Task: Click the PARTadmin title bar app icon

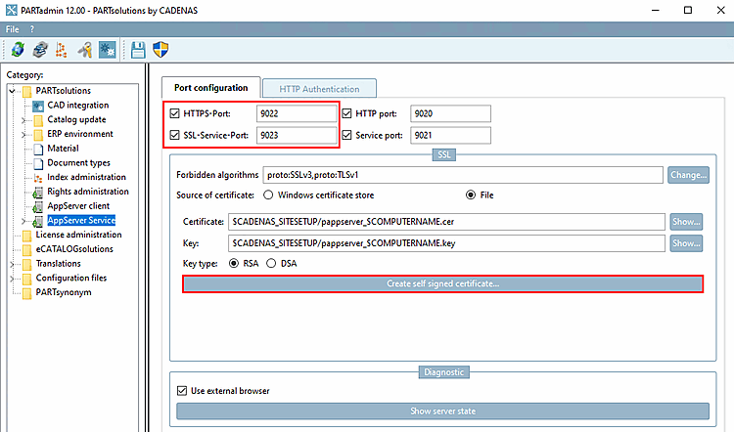Action: point(11,10)
